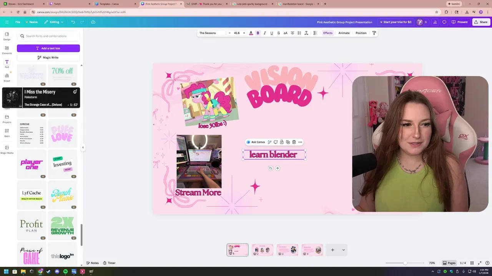
Task: Click the copy style paint roller
Action: [374, 33]
